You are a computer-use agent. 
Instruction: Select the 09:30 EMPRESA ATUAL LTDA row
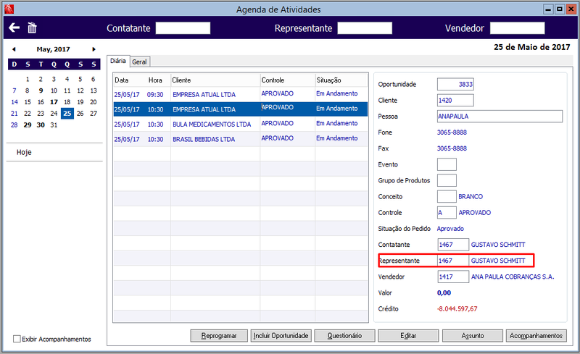(x=241, y=94)
